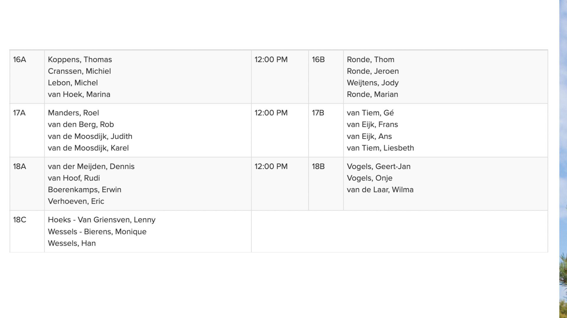Image resolution: width=567 pixels, height=318 pixels.
Task: Select van Tiem, Gé entry
Action: 370,113
